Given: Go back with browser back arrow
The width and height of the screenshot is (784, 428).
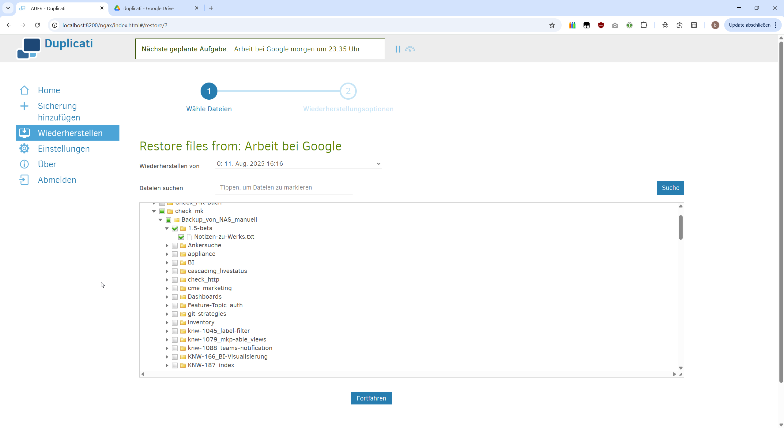Looking at the screenshot, I should pyautogui.click(x=9, y=25).
